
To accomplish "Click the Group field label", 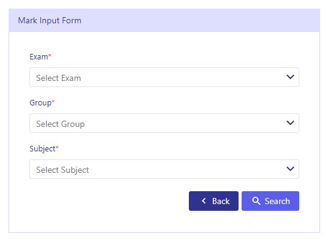I will point(40,103).
